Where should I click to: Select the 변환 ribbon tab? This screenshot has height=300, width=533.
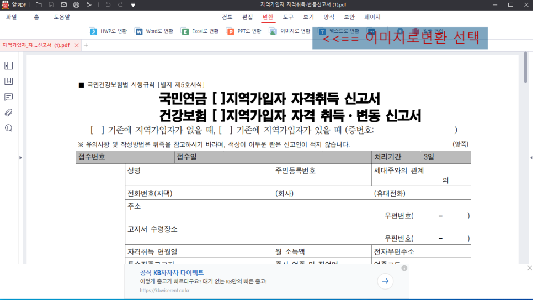pos(268,17)
